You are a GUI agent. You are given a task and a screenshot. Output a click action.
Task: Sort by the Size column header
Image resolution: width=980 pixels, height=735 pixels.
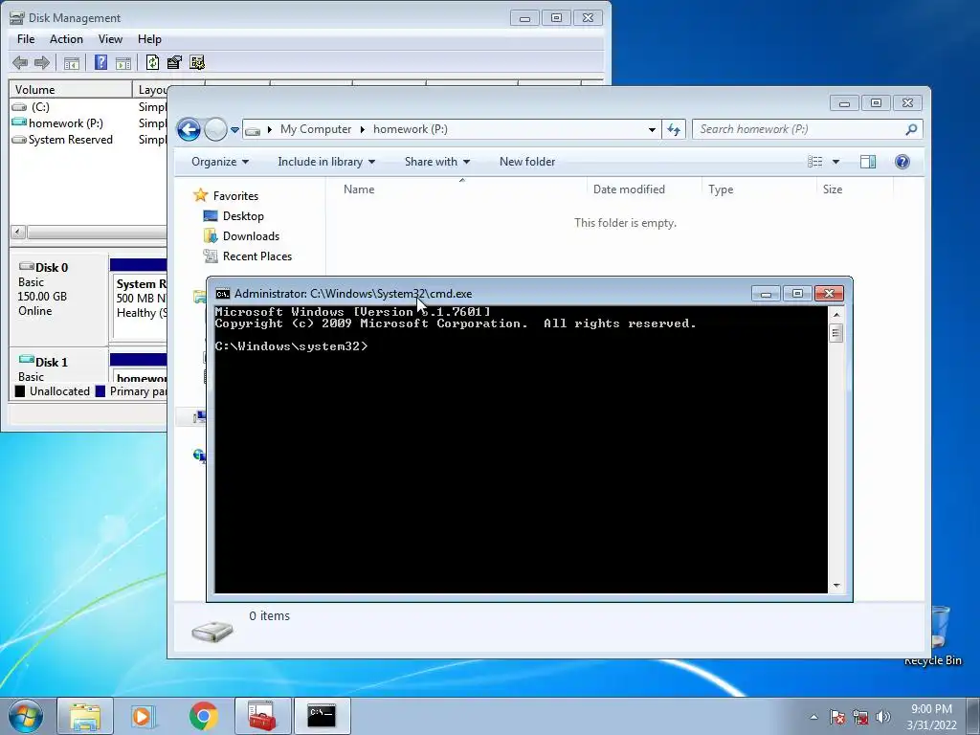pos(833,189)
